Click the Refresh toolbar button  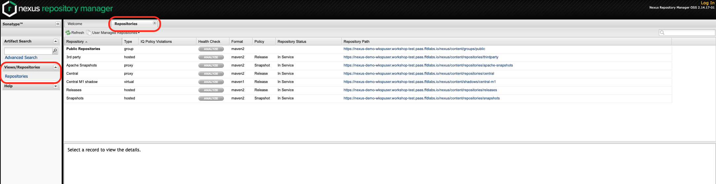[75, 33]
